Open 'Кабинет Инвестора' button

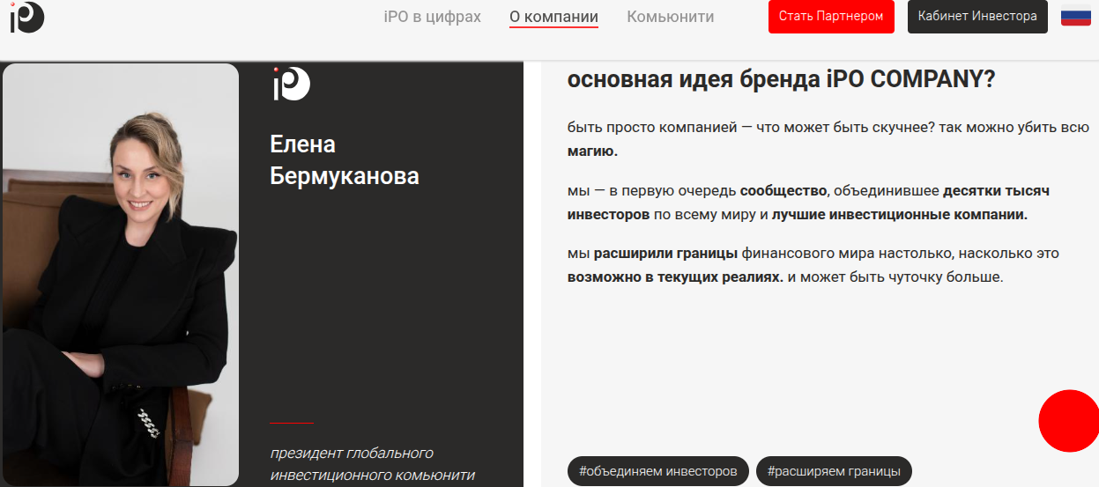(976, 17)
